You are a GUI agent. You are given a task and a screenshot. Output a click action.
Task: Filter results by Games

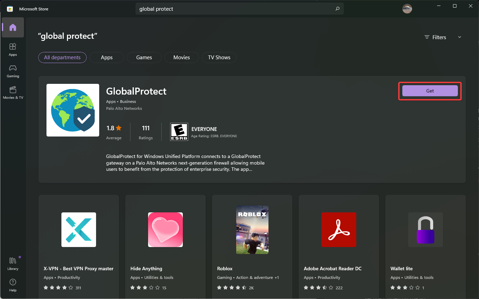point(144,58)
